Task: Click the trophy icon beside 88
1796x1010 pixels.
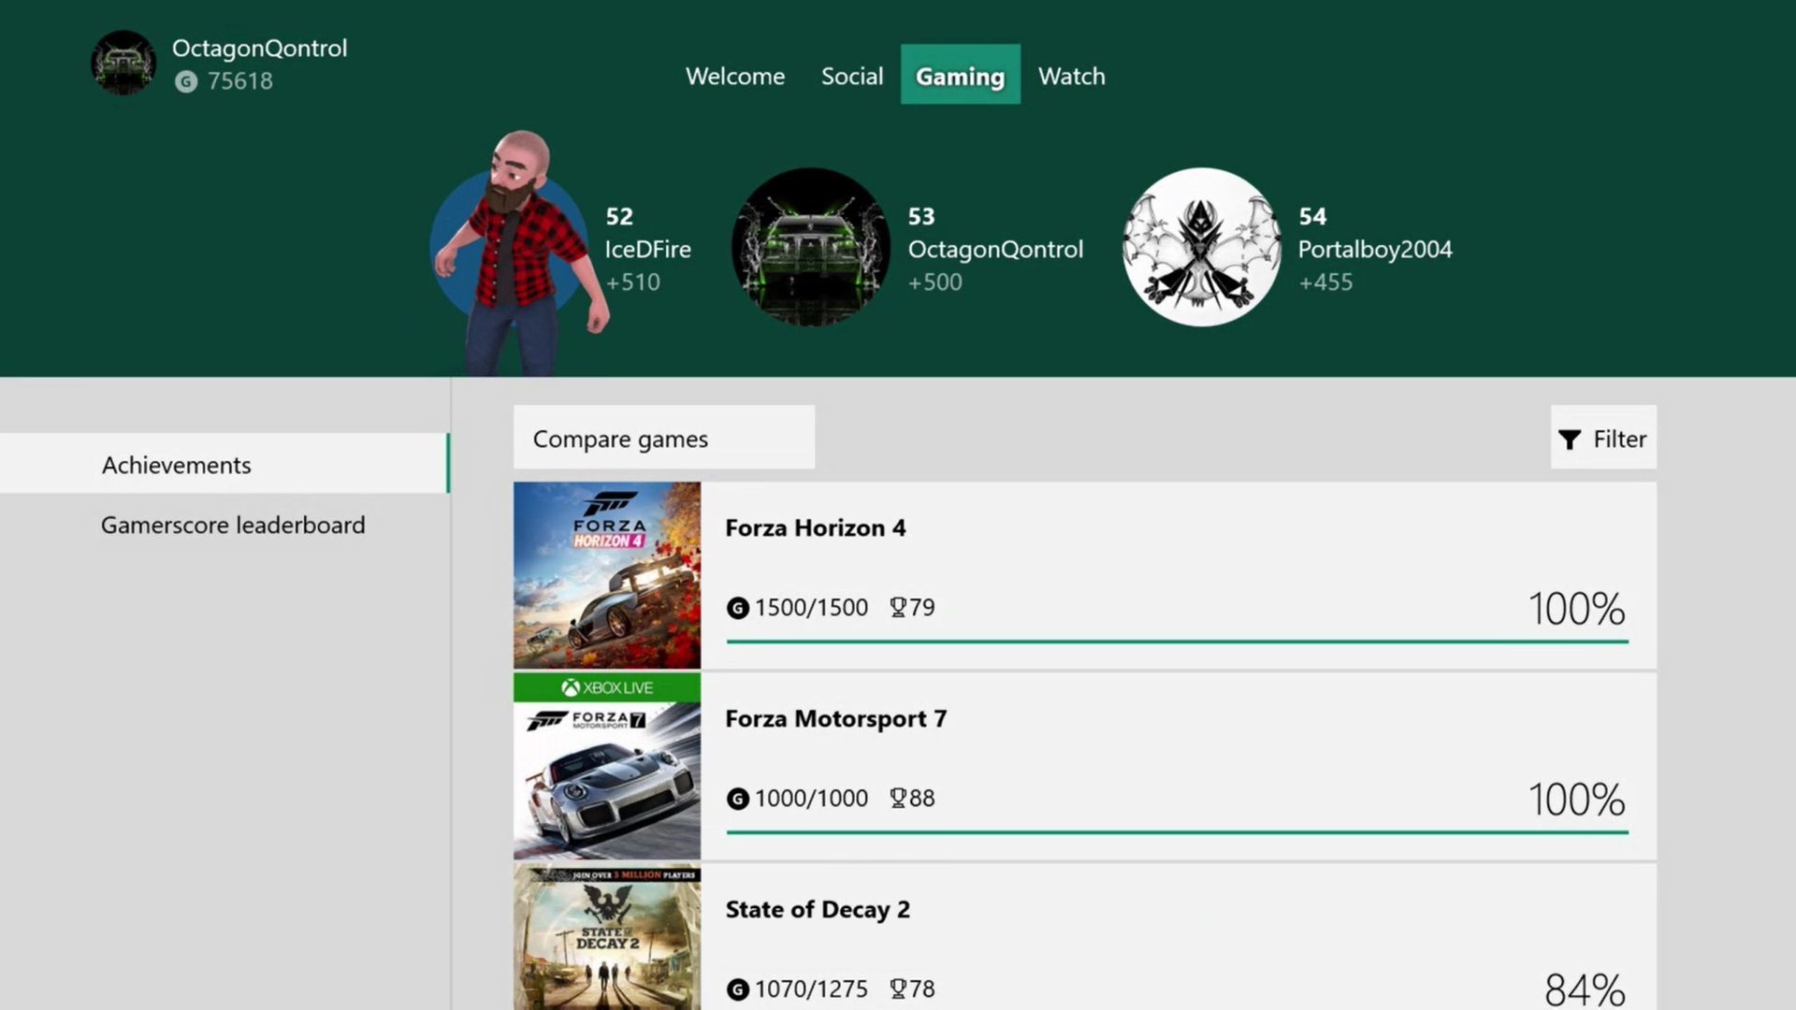Action: pyautogui.click(x=898, y=799)
